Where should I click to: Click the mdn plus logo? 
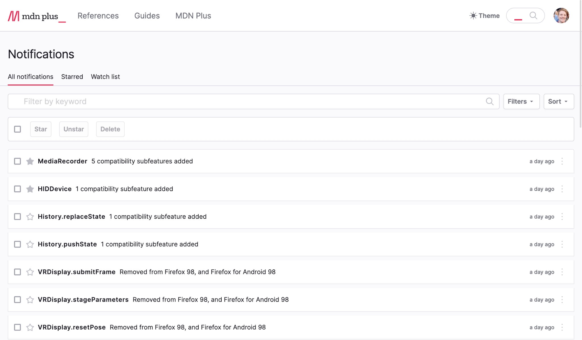coord(37,16)
